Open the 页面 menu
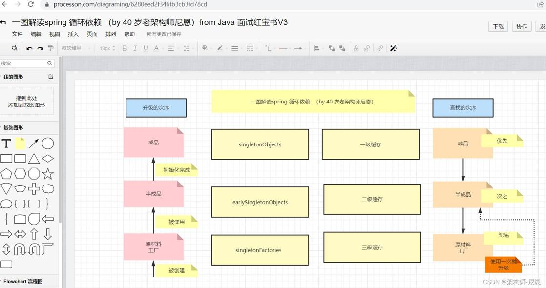 92,34
